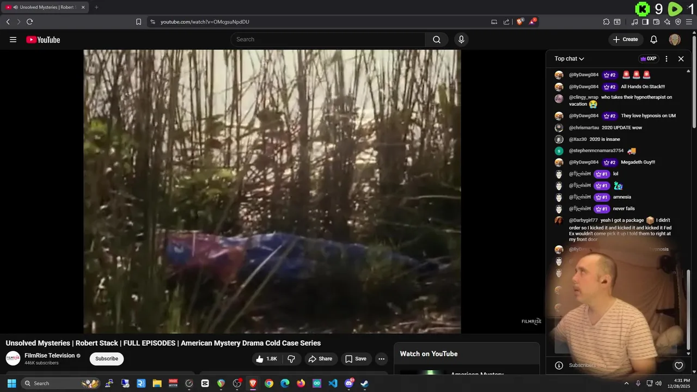Screen dimensions: 697x392
Task: Click the heart reaction in chat
Action: point(678,365)
